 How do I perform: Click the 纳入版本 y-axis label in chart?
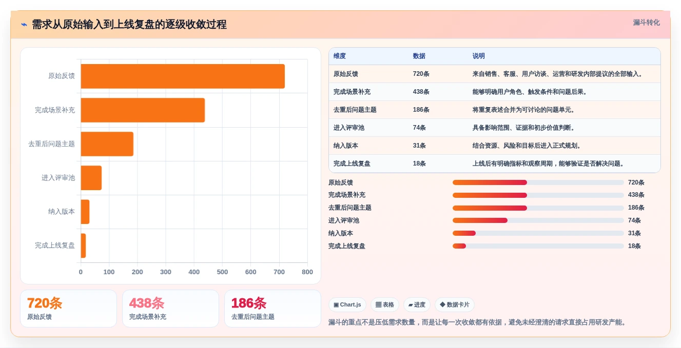(62, 212)
